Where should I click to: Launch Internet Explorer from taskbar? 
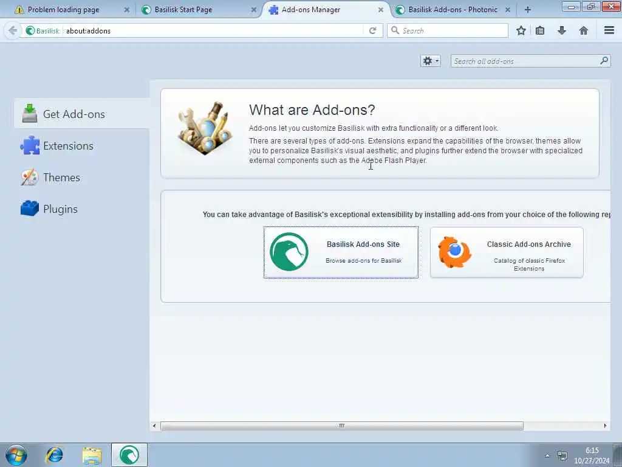coord(54,455)
